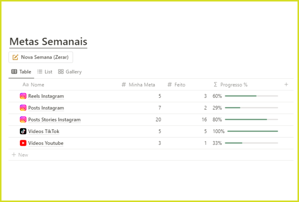Open the Progresso % column header menu
This screenshot has height=202, width=299.
[x=231, y=85]
